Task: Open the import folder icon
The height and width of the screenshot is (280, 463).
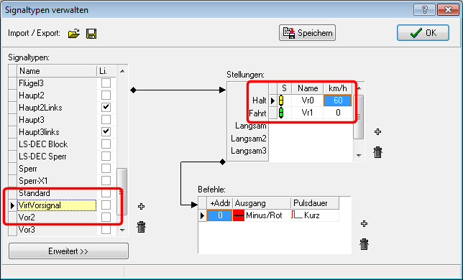Action: (x=74, y=33)
